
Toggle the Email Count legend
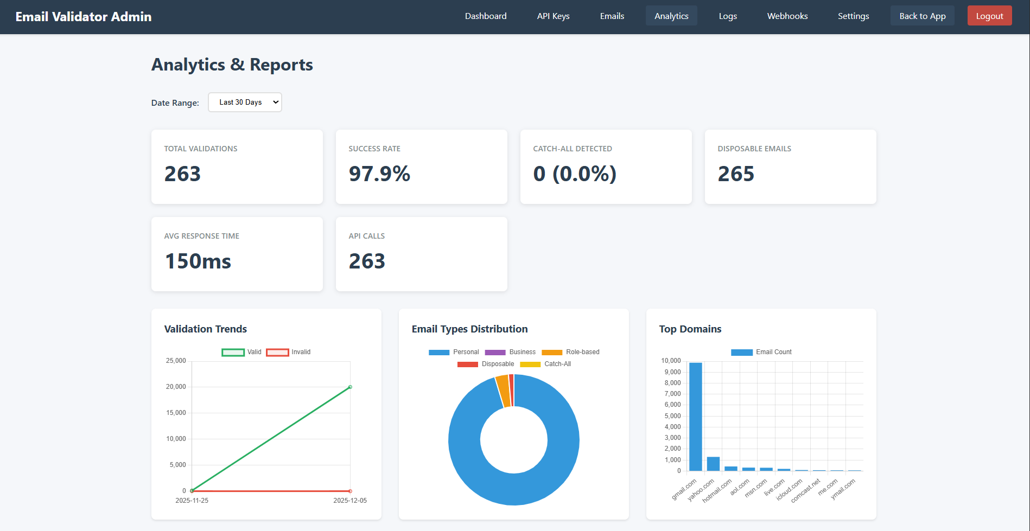point(761,352)
